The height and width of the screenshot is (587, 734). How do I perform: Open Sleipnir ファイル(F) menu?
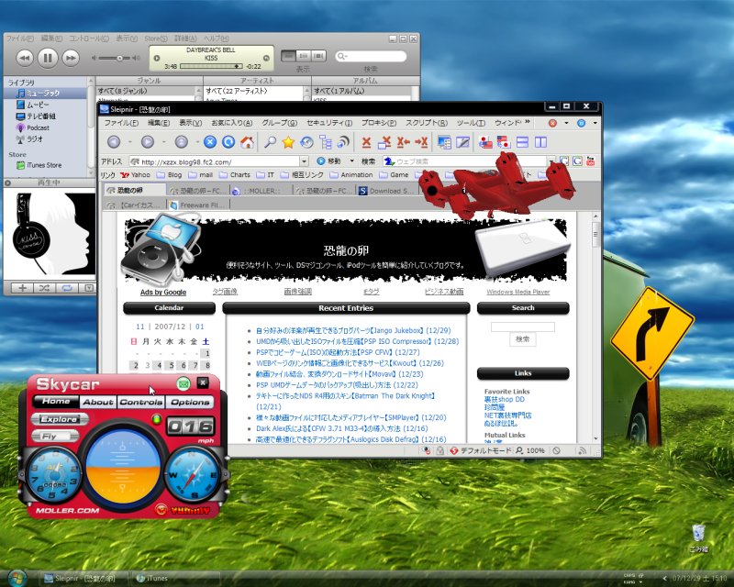[x=121, y=123]
